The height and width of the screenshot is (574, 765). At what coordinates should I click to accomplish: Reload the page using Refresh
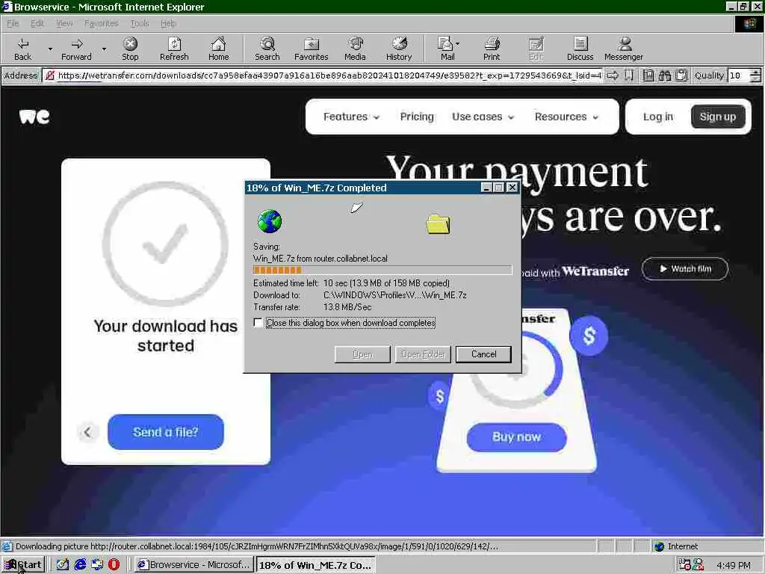[x=174, y=49]
